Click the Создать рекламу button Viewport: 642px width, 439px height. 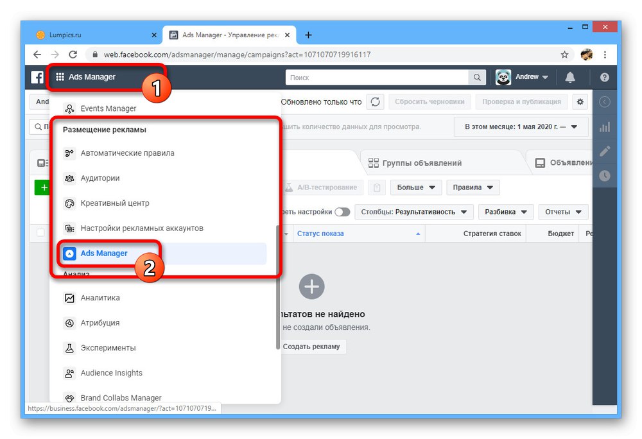click(x=311, y=347)
